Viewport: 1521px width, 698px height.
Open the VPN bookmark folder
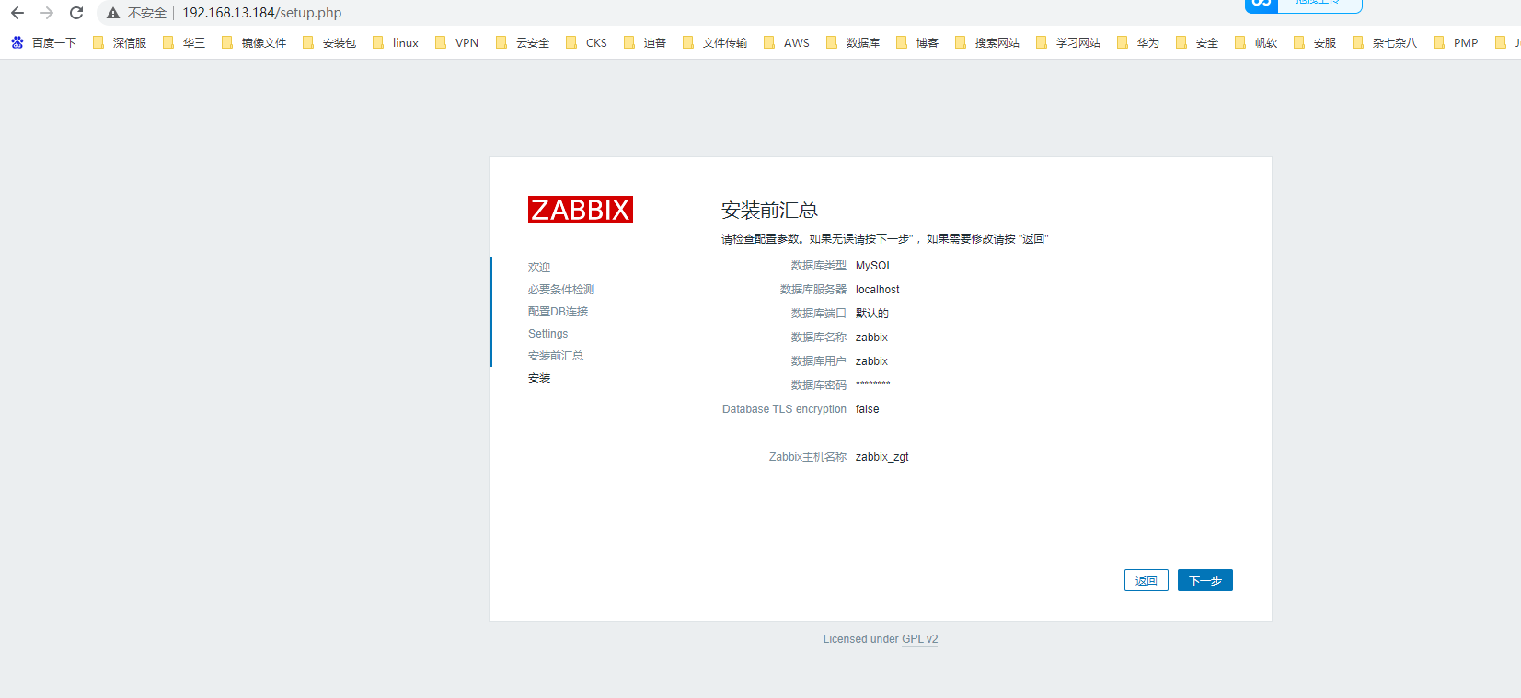457,42
